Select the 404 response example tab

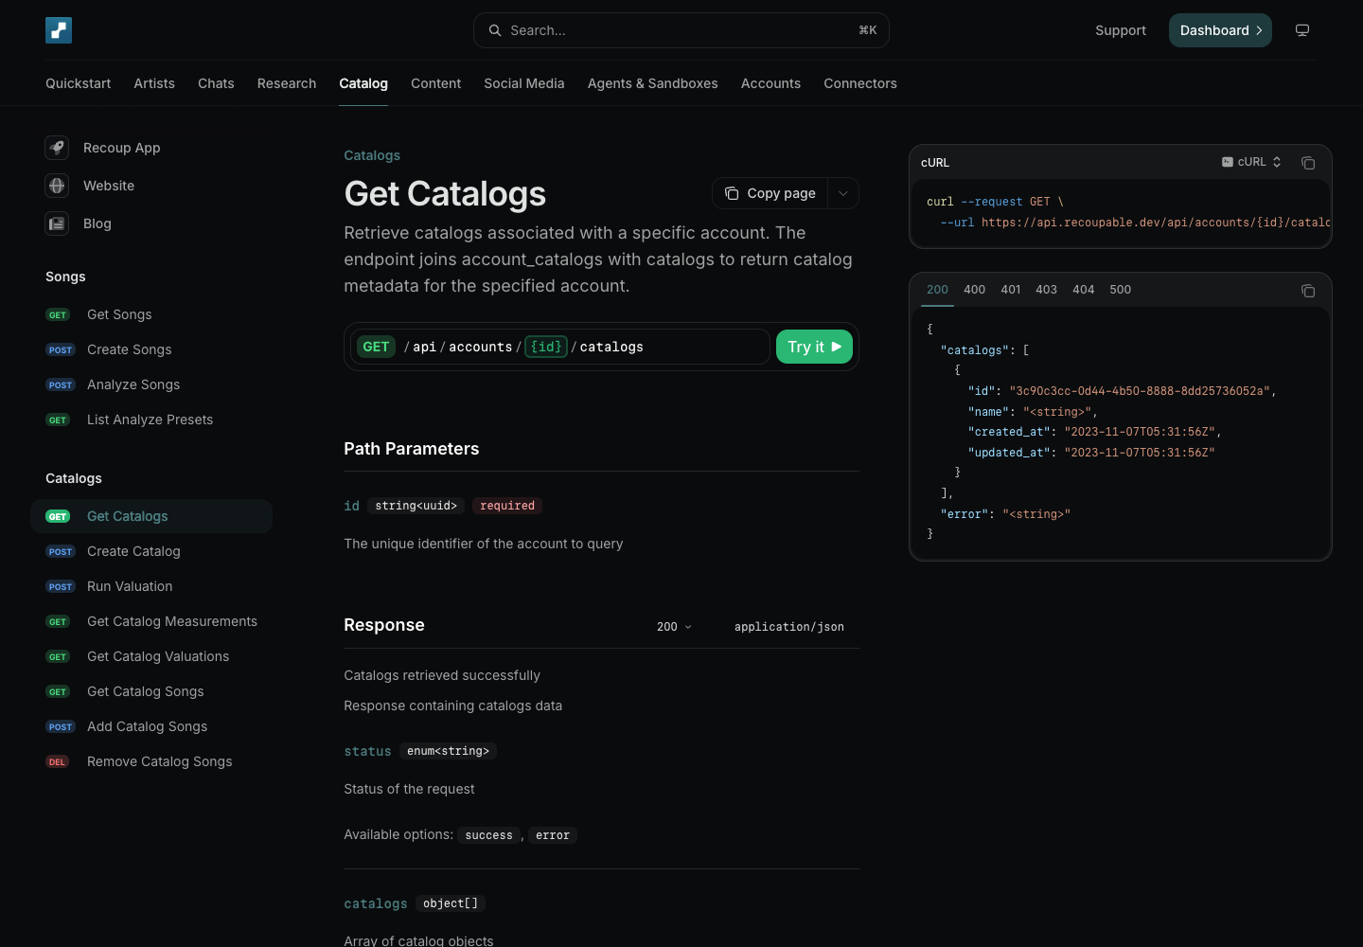point(1084,290)
